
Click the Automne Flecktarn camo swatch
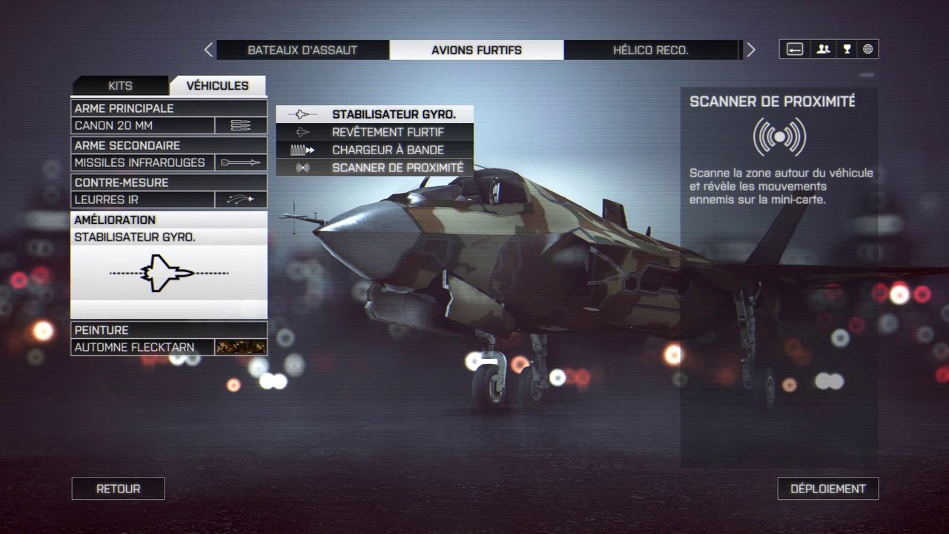pos(241,347)
